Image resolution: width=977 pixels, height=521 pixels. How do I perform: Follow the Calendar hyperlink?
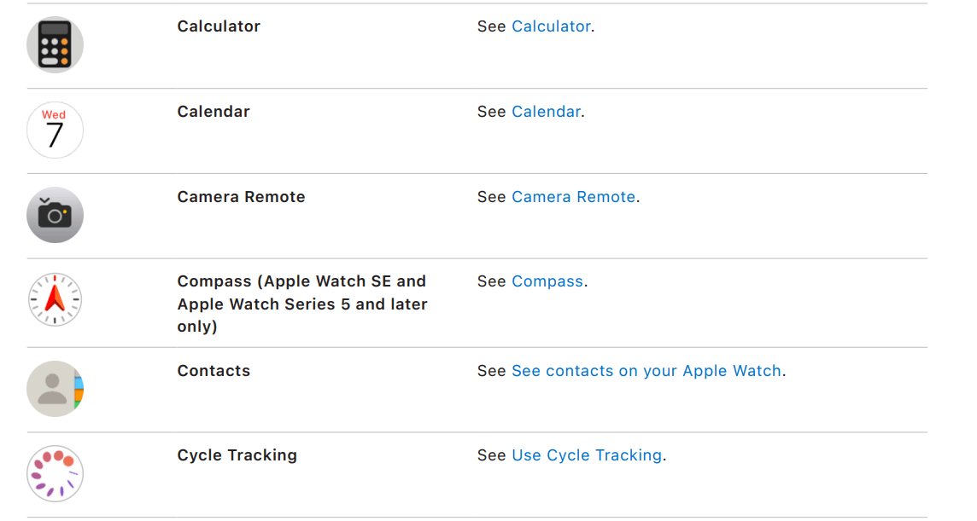pyautogui.click(x=546, y=111)
